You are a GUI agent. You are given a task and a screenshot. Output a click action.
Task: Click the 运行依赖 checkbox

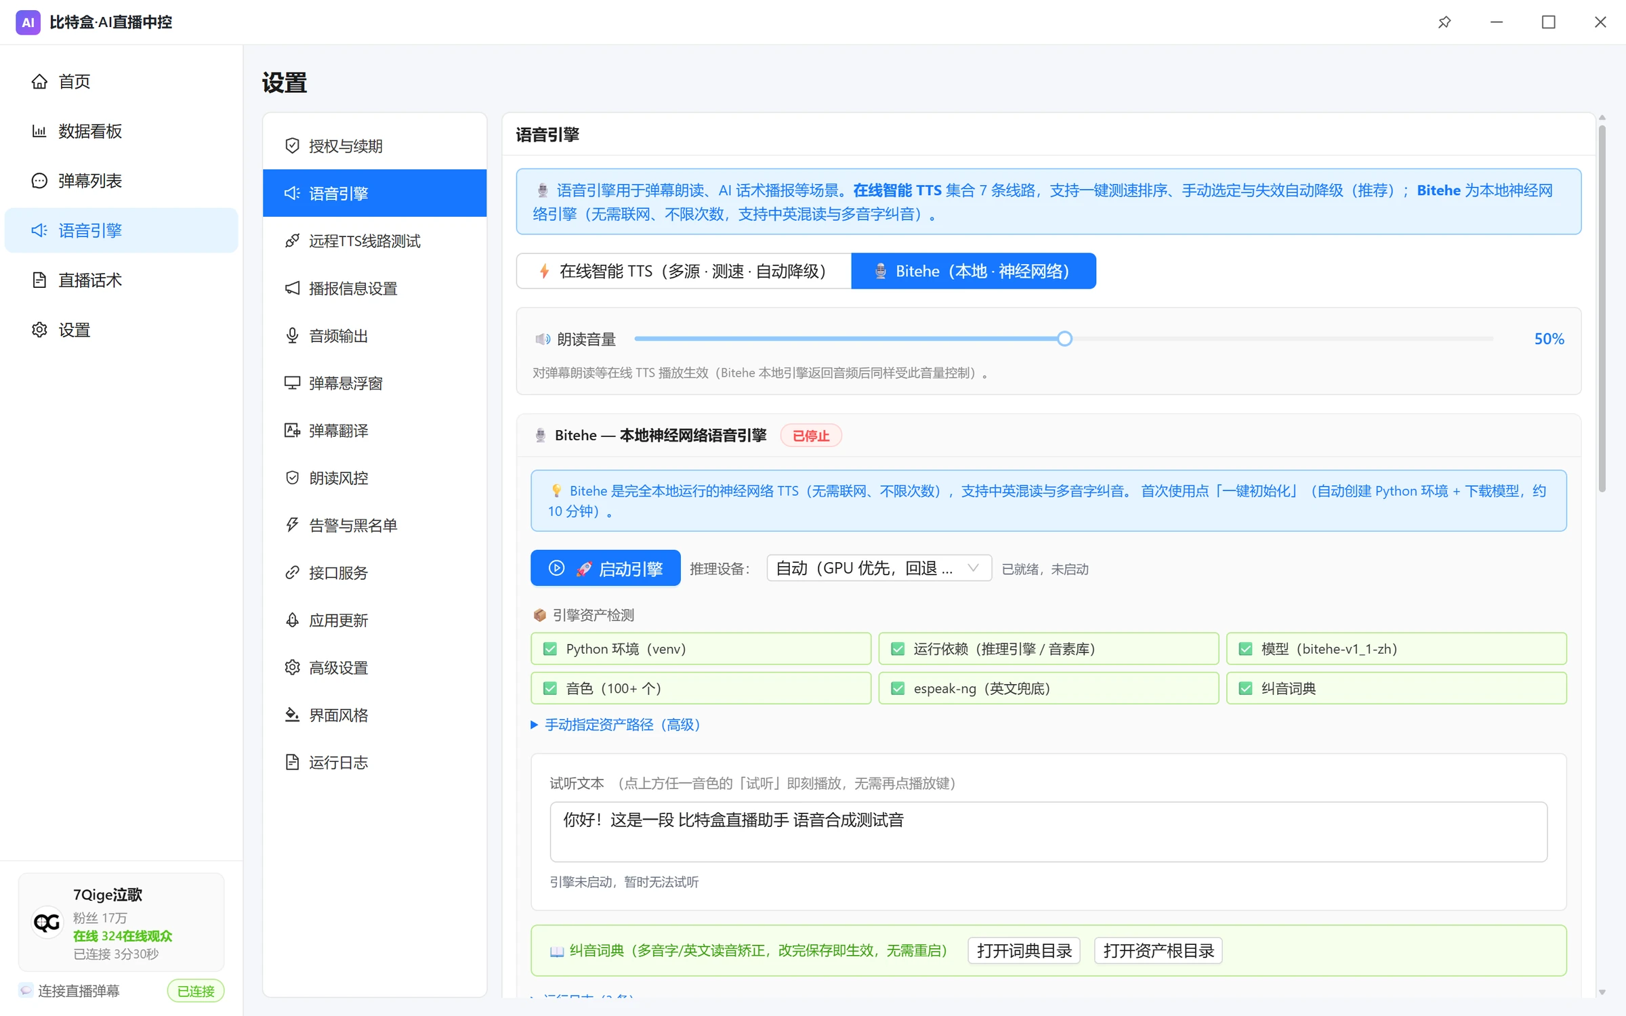point(898,649)
